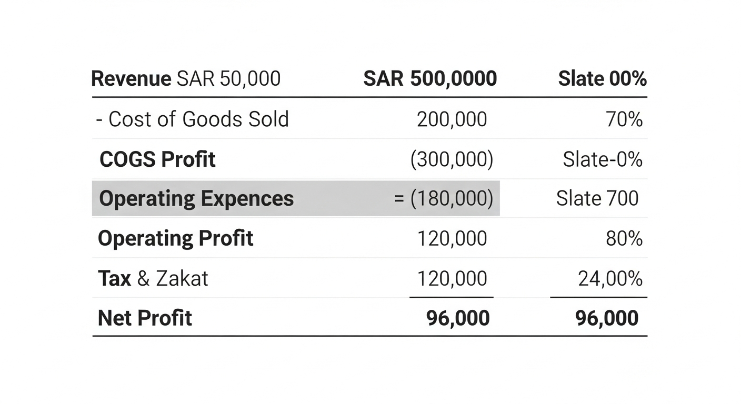This screenshot has height=404, width=741.
Task: Click the Net Profit row label
Action: click(x=145, y=318)
